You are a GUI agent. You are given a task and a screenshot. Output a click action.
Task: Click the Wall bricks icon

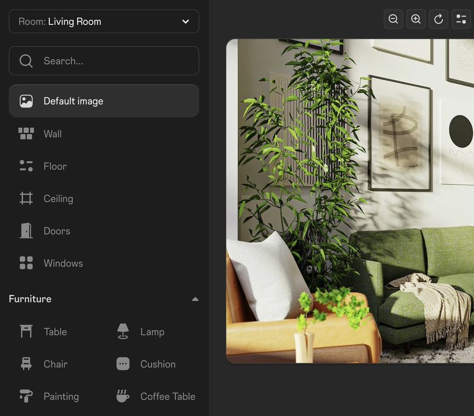coord(26,134)
